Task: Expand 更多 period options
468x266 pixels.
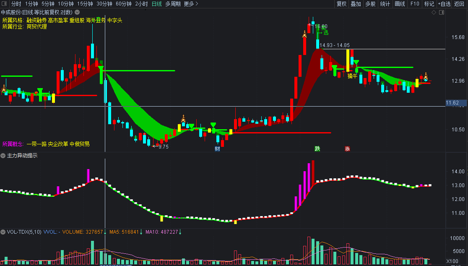Action: point(191,4)
